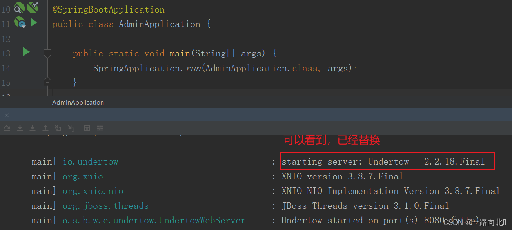Screen dimensions: 512x230
Task: Close the run tab with the x
Action: (7, 115)
